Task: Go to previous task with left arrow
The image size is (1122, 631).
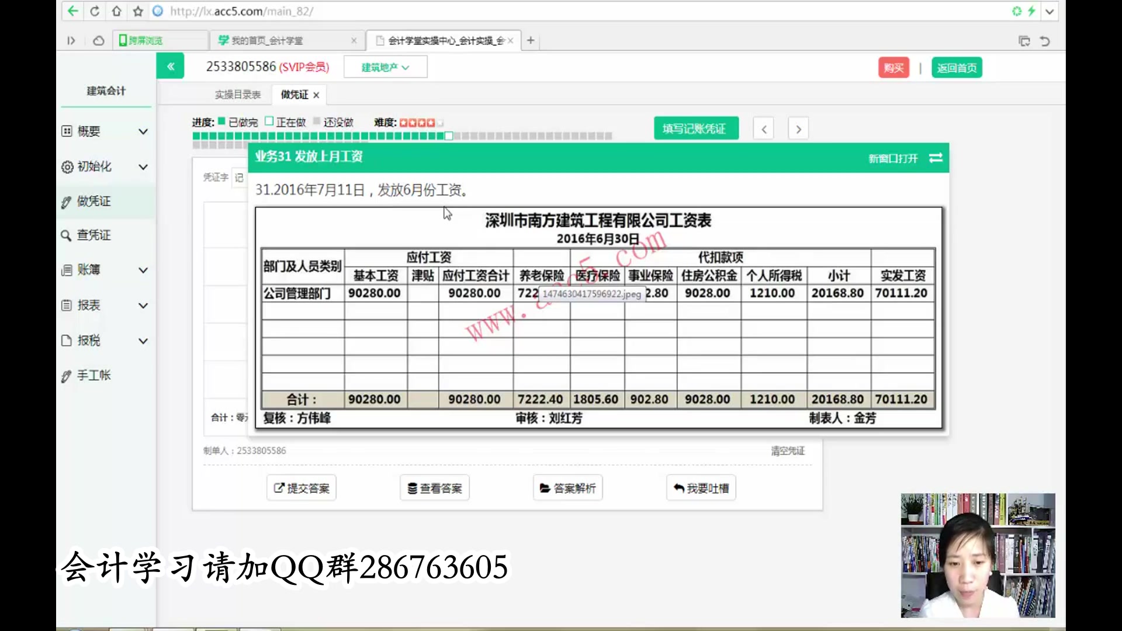Action: click(763, 129)
